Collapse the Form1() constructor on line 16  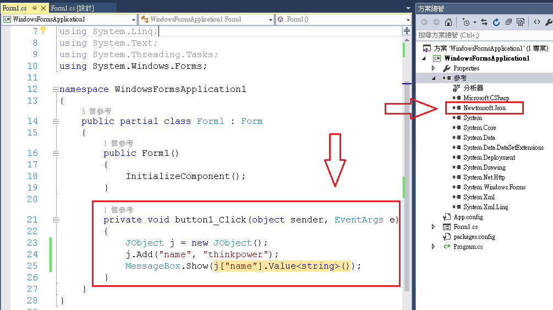56,153
